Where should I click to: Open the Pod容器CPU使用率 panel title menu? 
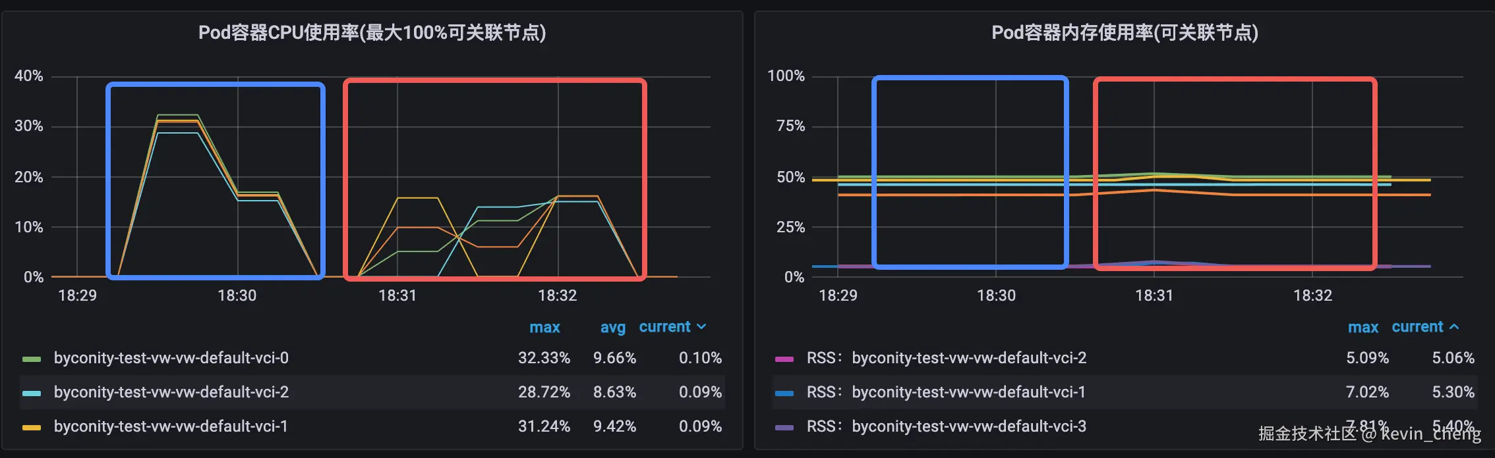coord(372,32)
